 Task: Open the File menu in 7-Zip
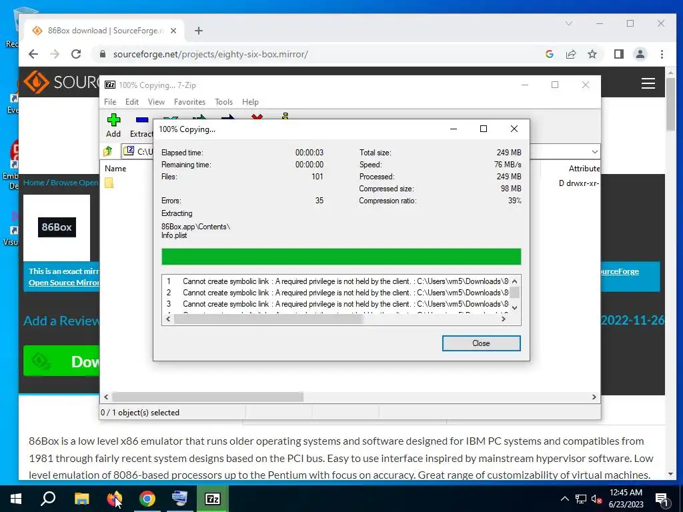[110, 102]
